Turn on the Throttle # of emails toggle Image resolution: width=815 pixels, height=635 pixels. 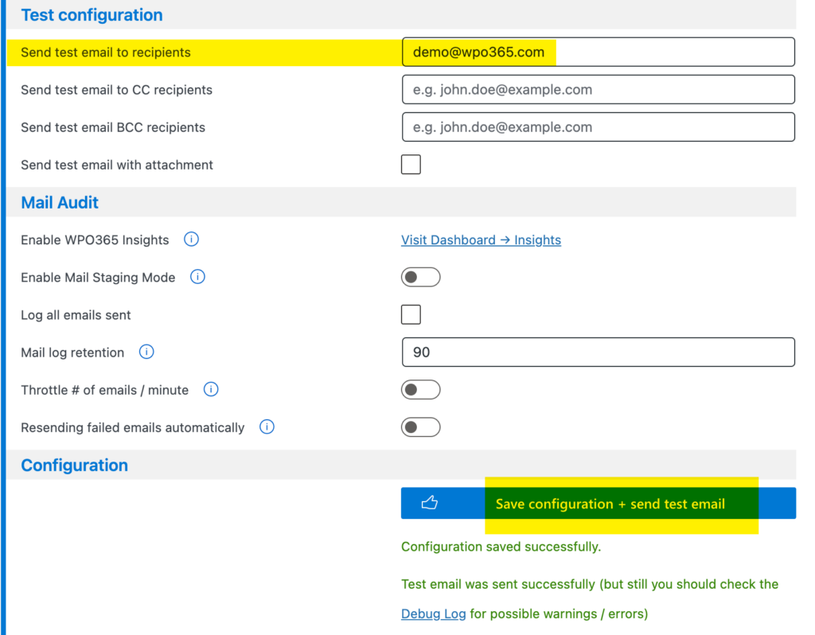coord(420,389)
